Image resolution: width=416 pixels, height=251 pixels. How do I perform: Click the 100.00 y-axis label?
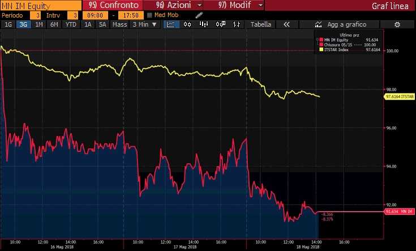pos(392,51)
